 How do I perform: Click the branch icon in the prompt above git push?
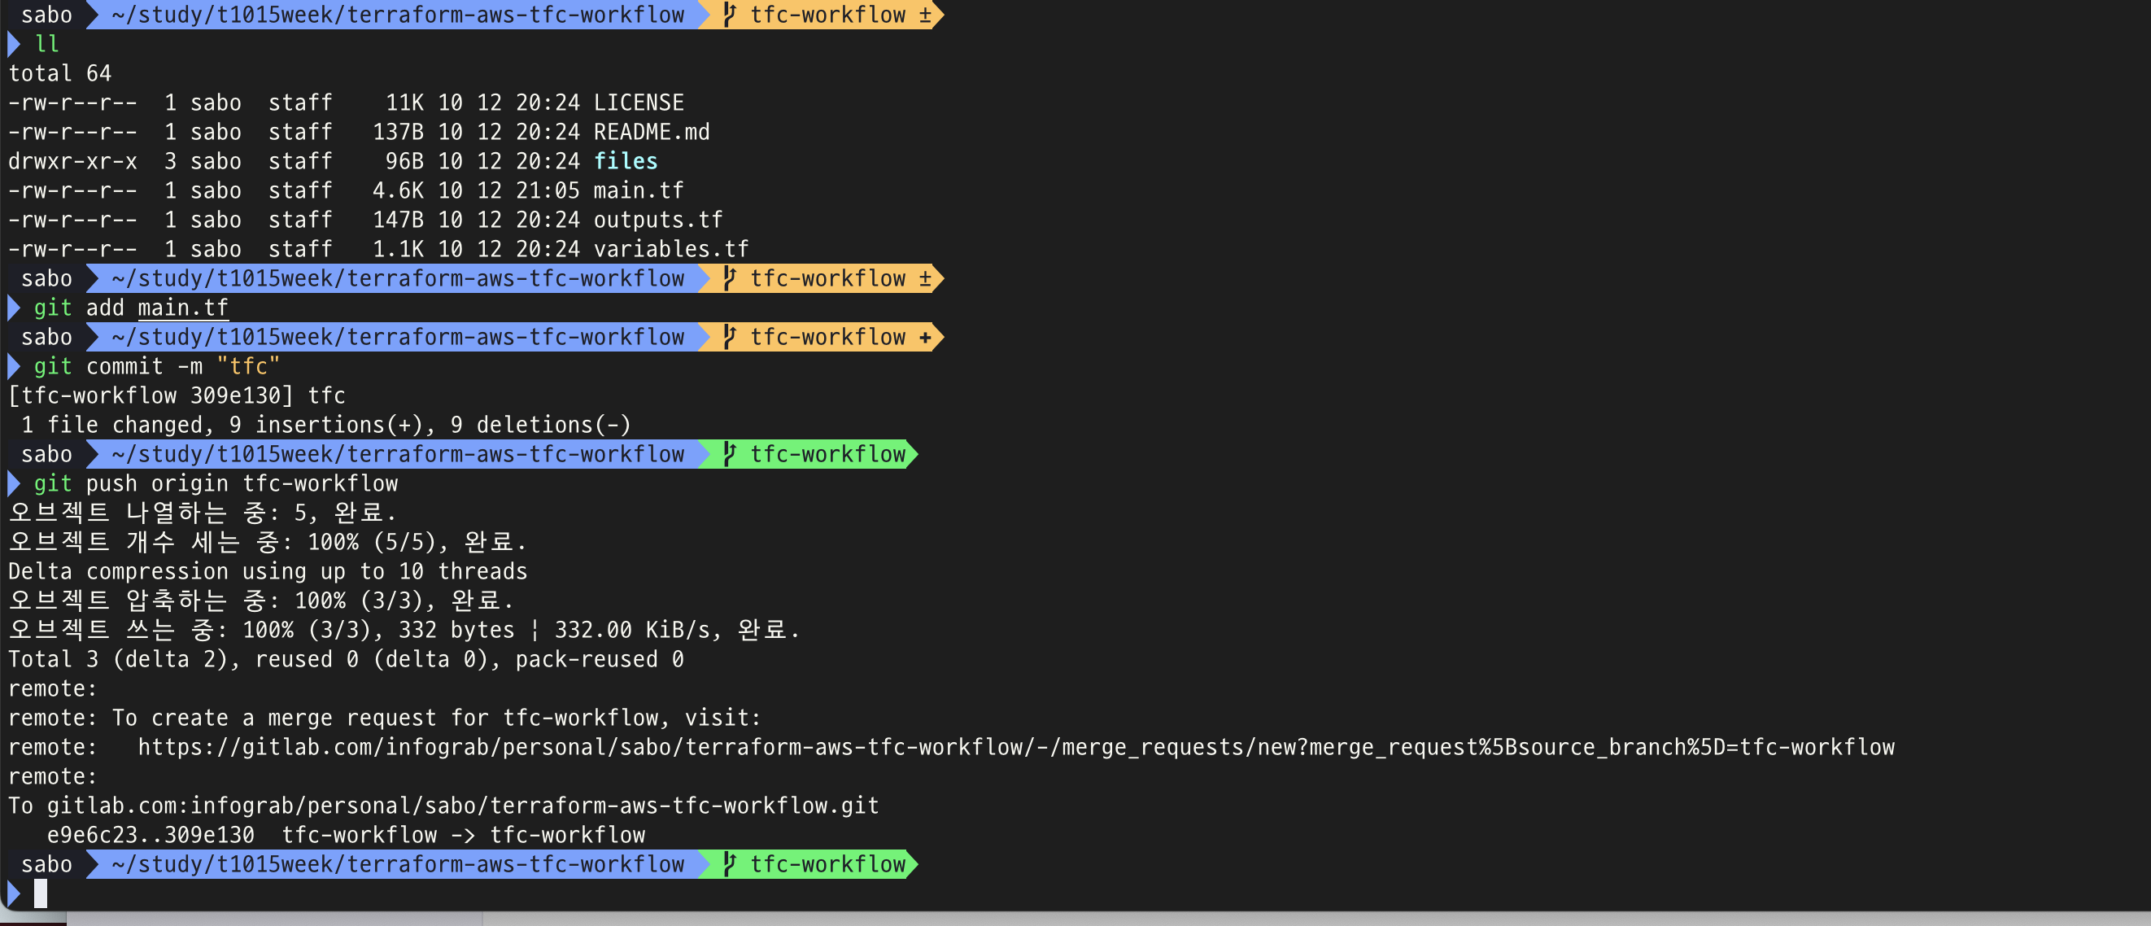click(x=729, y=454)
